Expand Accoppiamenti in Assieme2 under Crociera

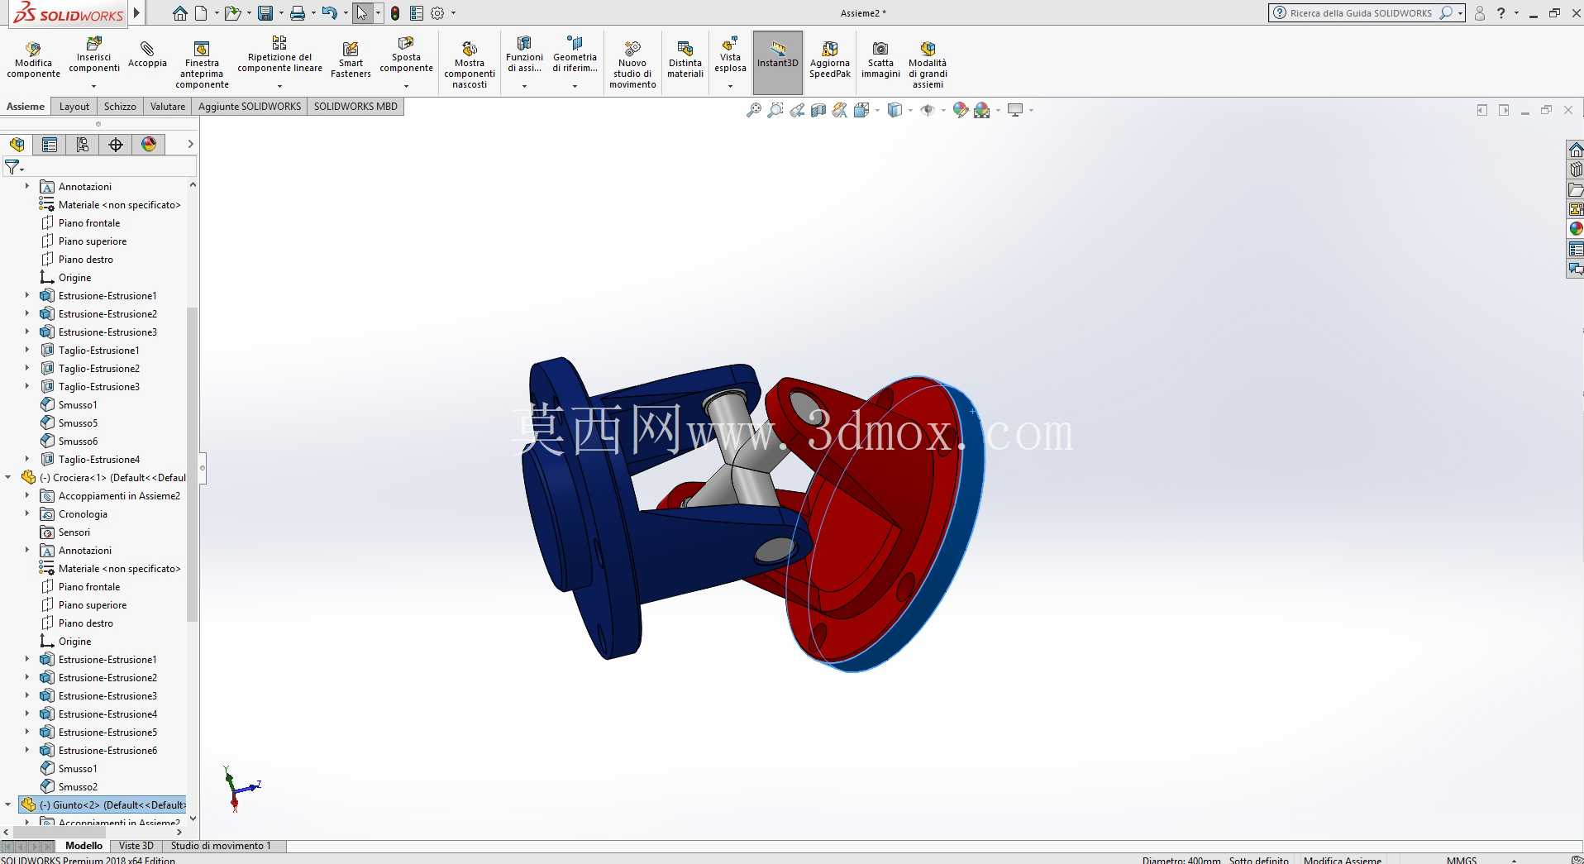[26, 495]
